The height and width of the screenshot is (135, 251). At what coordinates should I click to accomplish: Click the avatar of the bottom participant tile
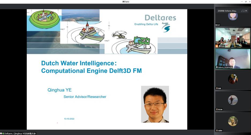click(x=233, y=121)
